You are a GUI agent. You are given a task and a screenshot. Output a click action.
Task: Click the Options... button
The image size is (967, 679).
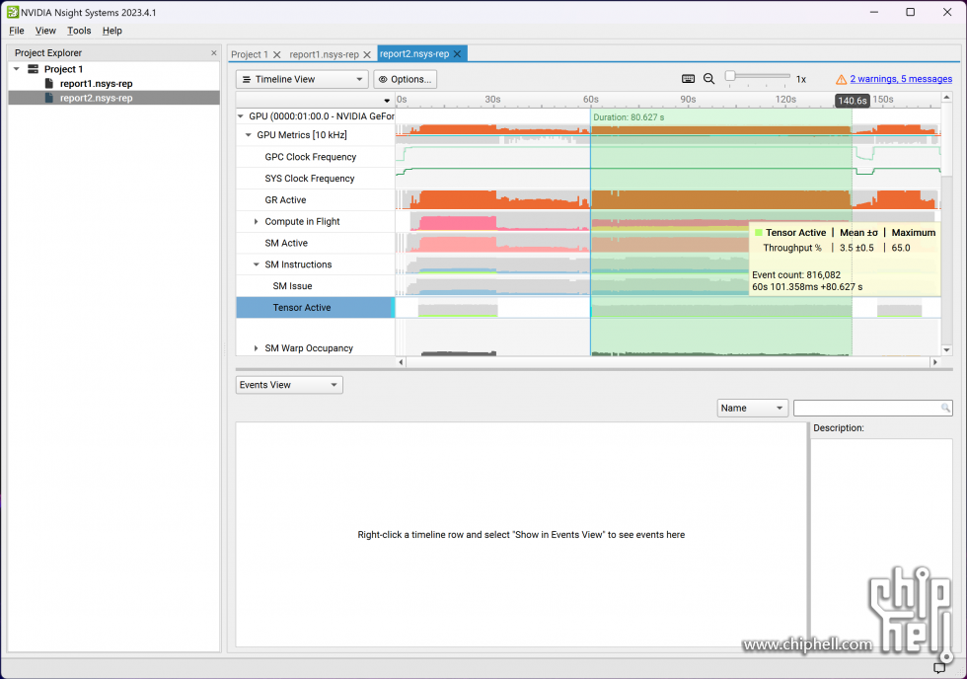[405, 79]
